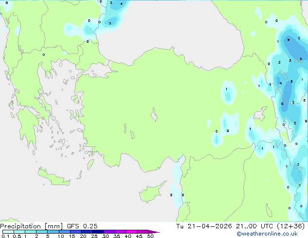Click the 'Precipitation [mm]' title text
The height and width of the screenshot is (238, 308).
tap(32, 226)
